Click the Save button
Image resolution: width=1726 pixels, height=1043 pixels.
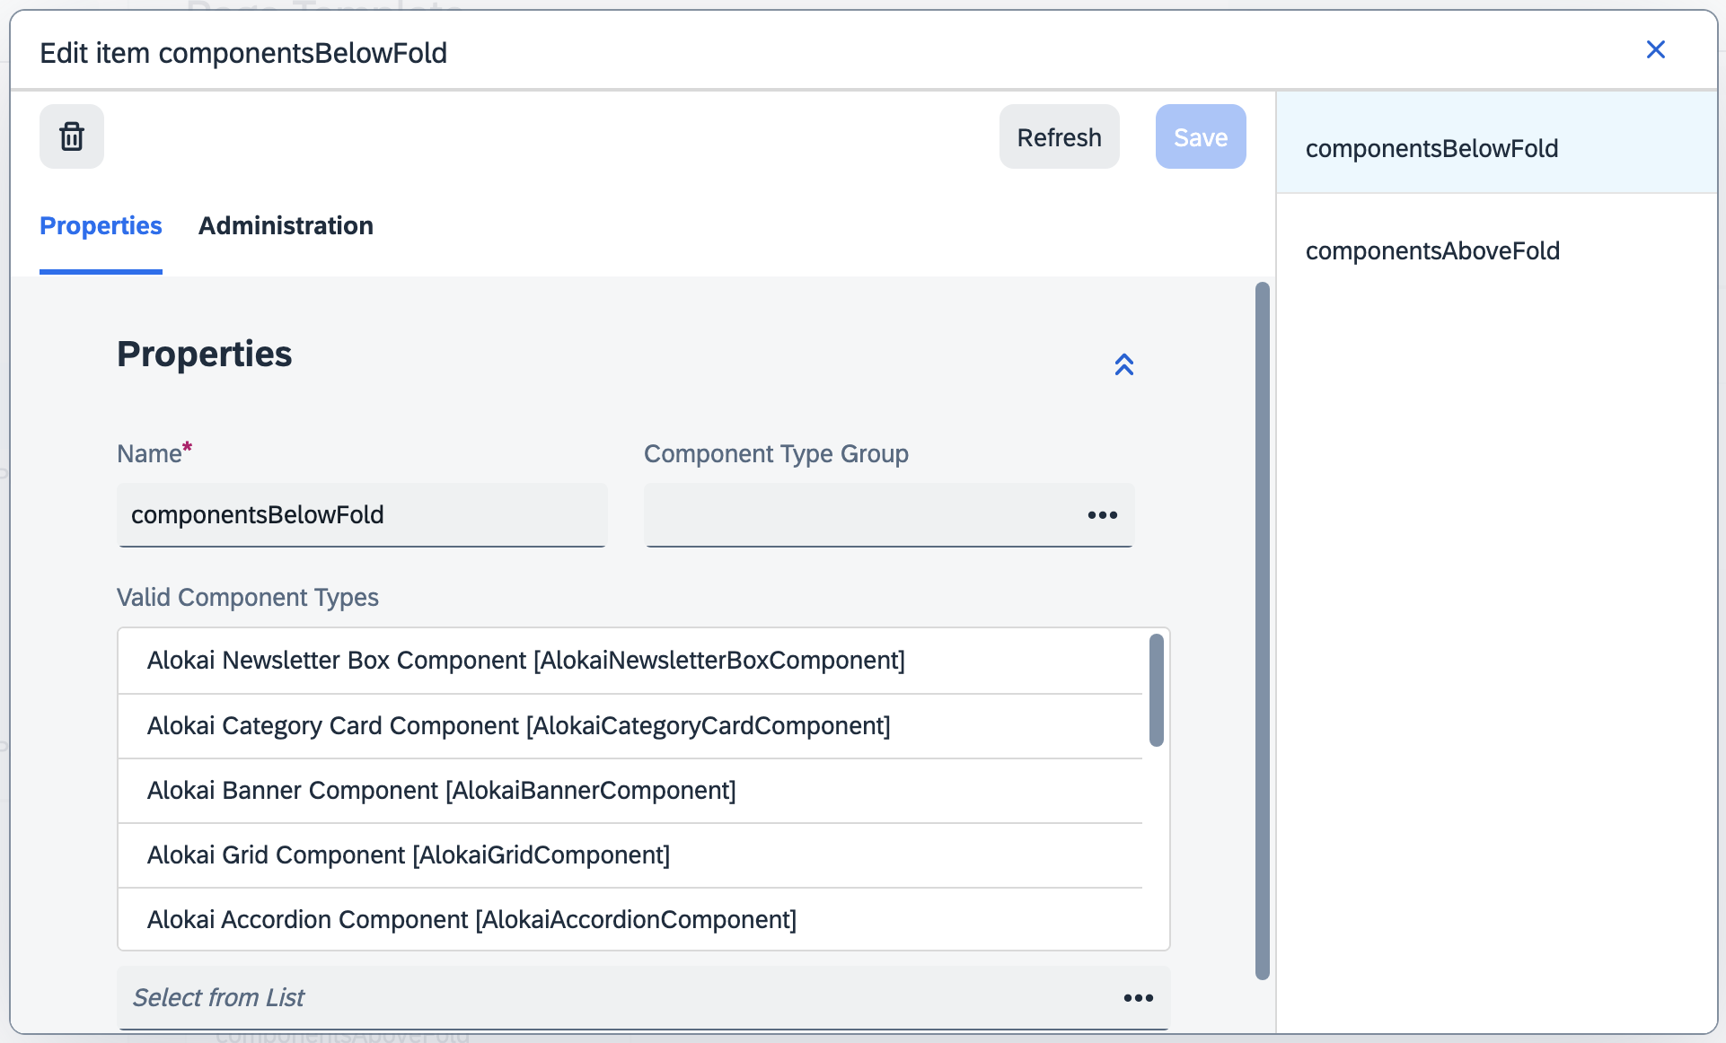click(1201, 136)
